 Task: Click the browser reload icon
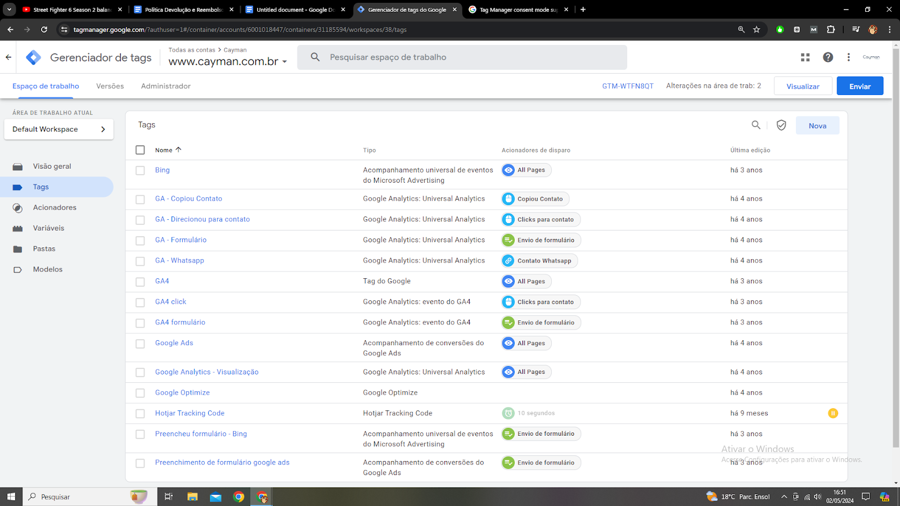[x=44, y=30]
